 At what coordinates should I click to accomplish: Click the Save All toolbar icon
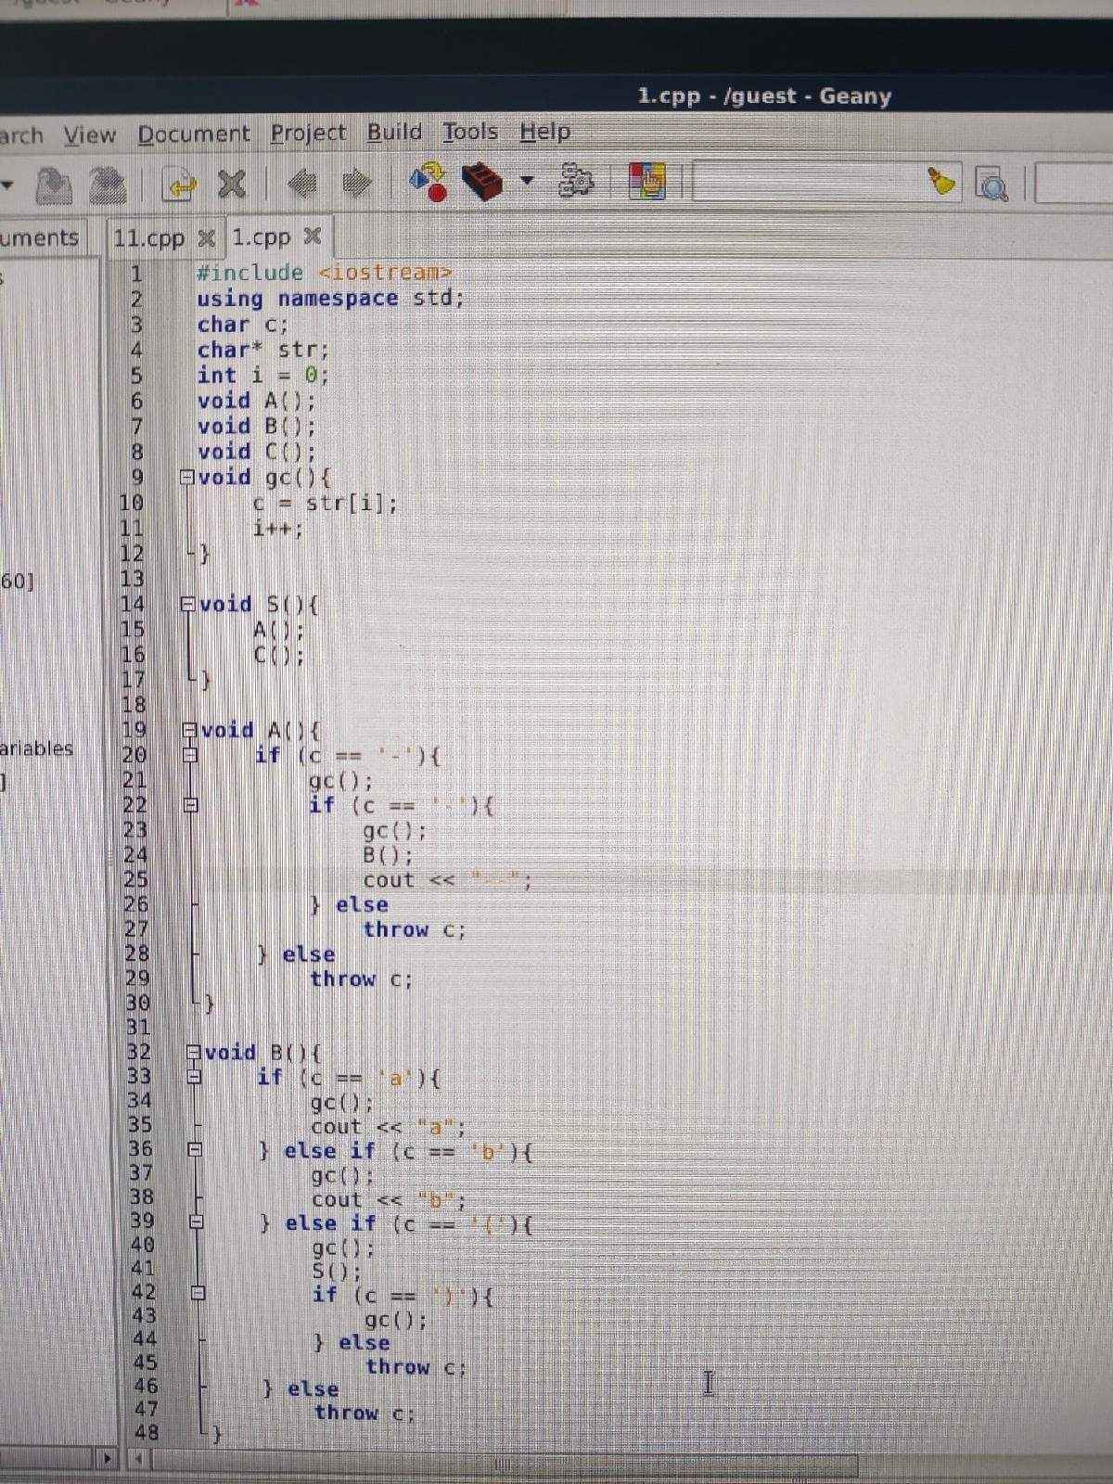click(110, 185)
